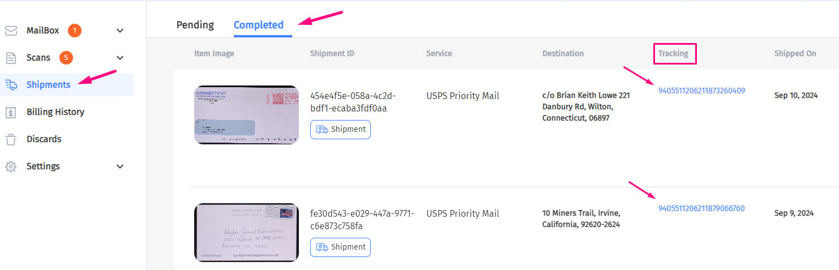The width and height of the screenshot is (839, 270).
Task: Click the orange MailBox badge showing 1
Action: click(x=75, y=31)
